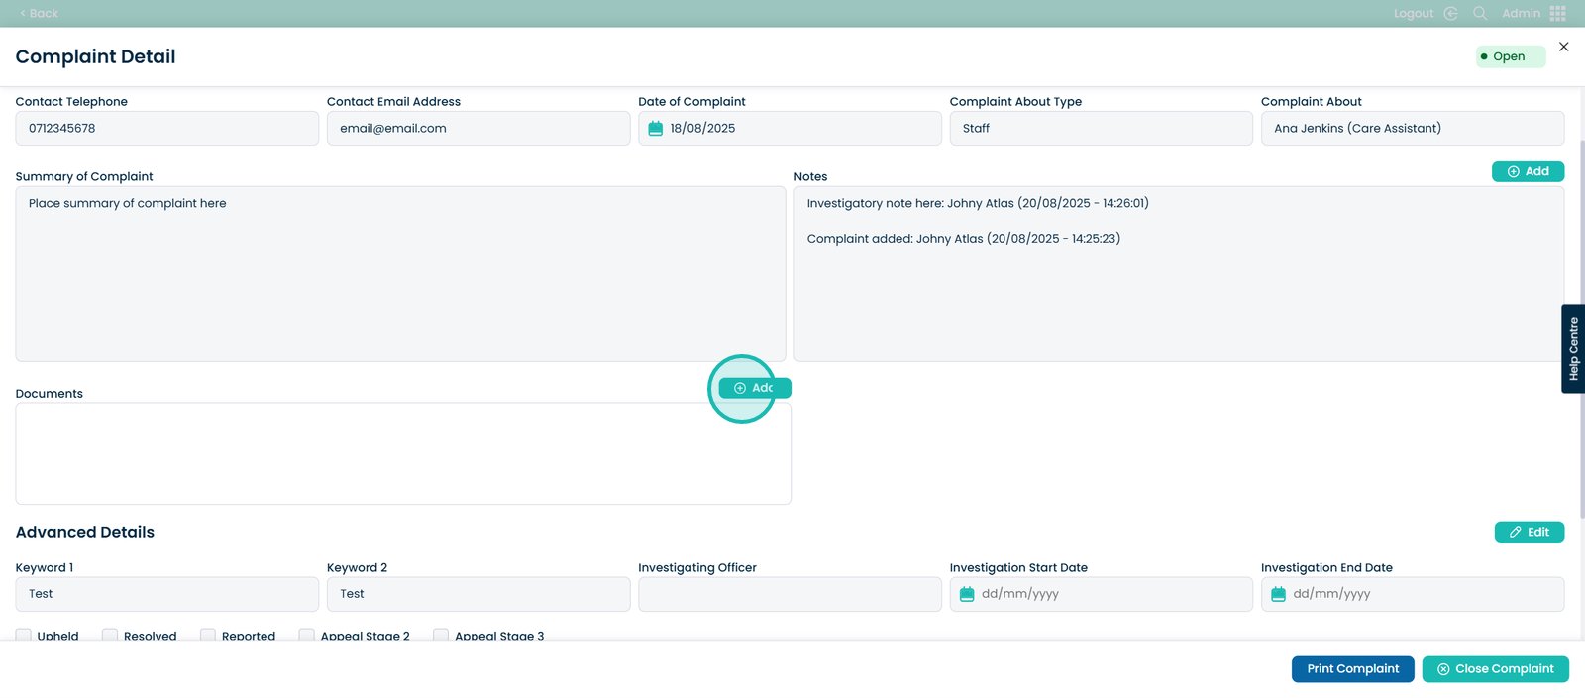Open the Complaint About selector showing Ana Jenkins

[1412, 129]
